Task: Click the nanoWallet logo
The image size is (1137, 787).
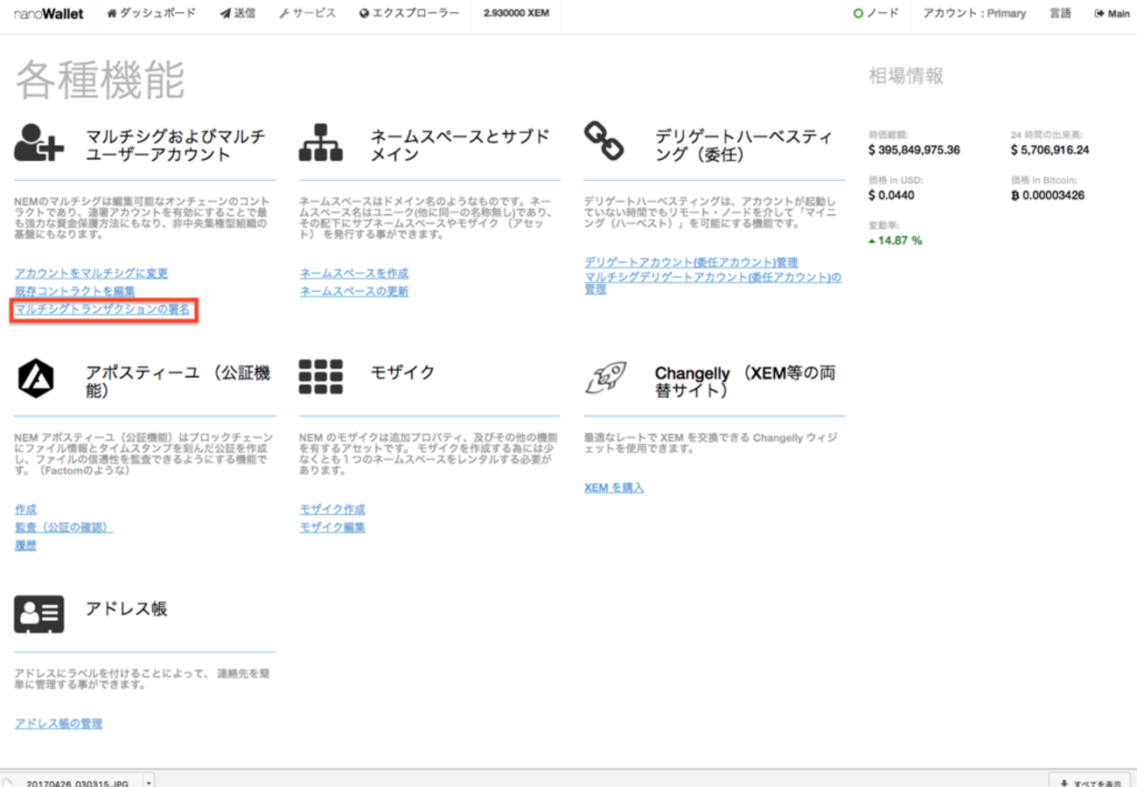Action: [49, 14]
